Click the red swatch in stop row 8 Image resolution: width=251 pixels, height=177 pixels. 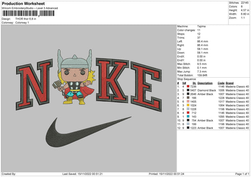click(188, 113)
